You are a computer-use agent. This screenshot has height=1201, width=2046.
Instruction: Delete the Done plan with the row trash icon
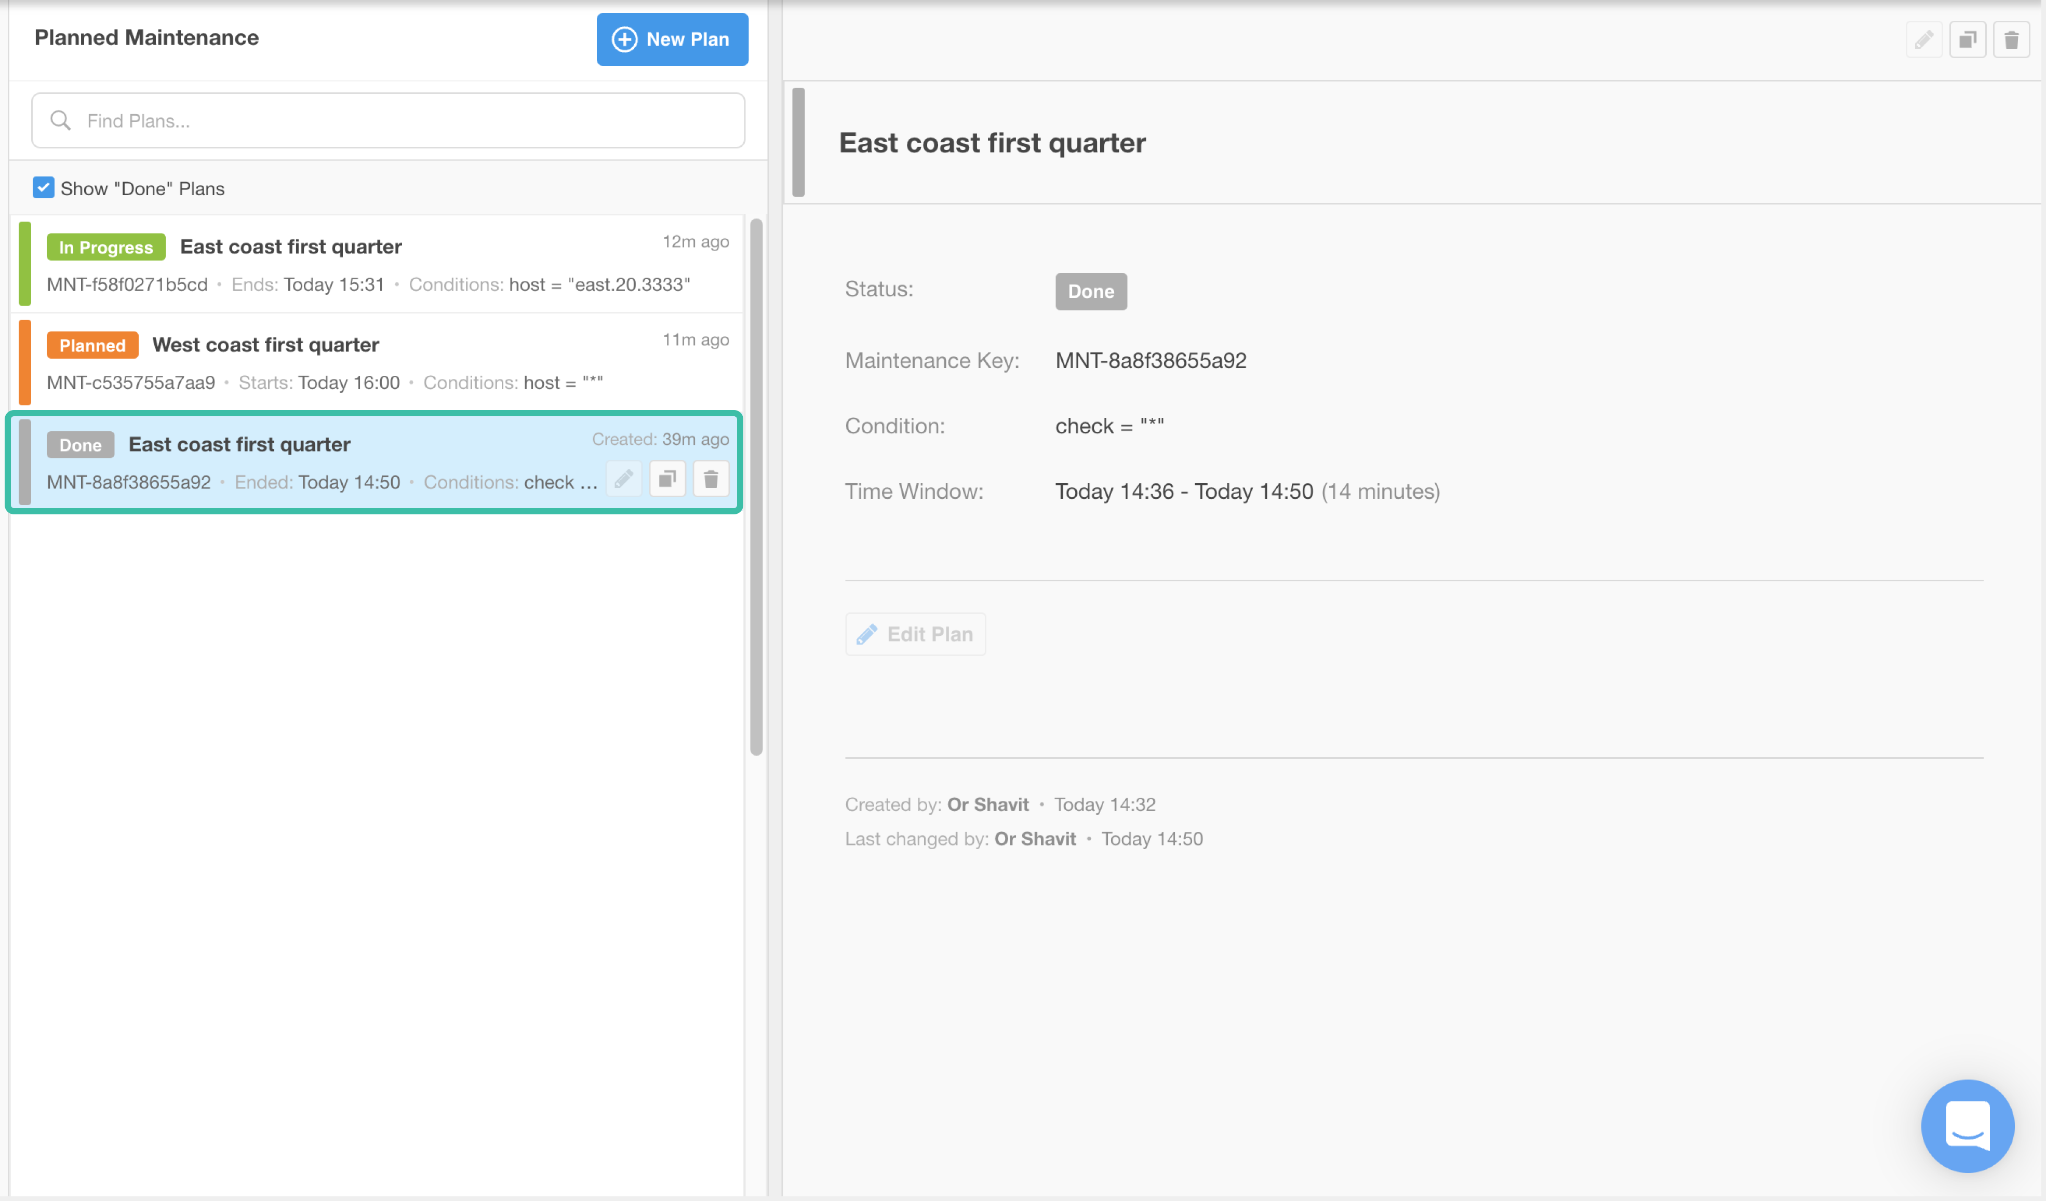click(x=711, y=479)
